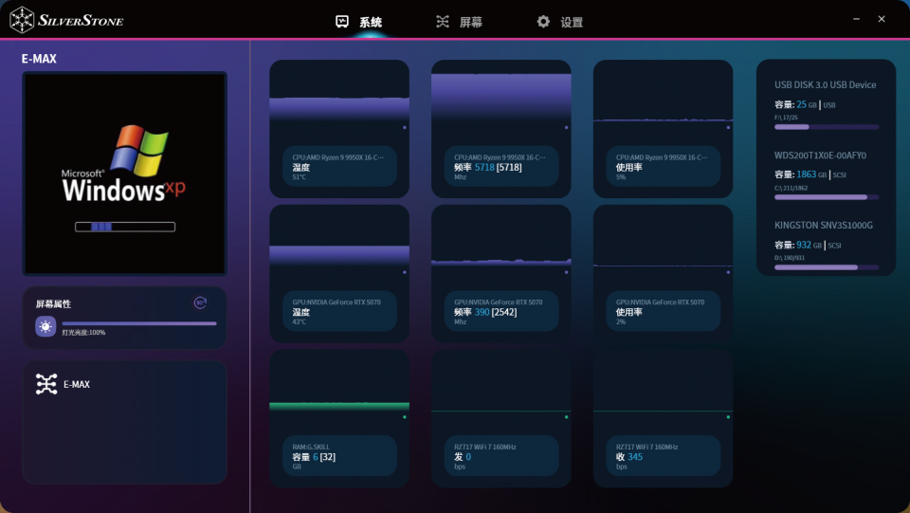Open the WiFi 发 0 bps card
Image resolution: width=910 pixels, height=513 pixels.
coord(500,418)
